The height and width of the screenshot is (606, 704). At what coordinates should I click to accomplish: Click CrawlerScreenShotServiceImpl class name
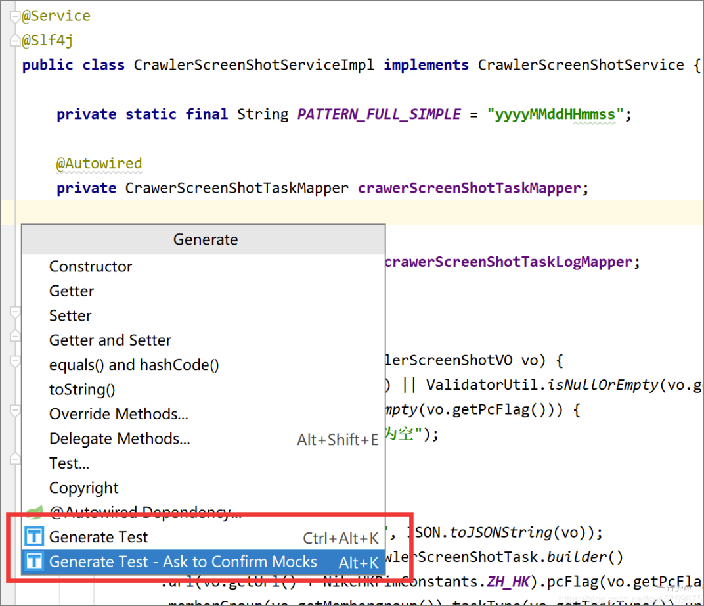click(253, 65)
